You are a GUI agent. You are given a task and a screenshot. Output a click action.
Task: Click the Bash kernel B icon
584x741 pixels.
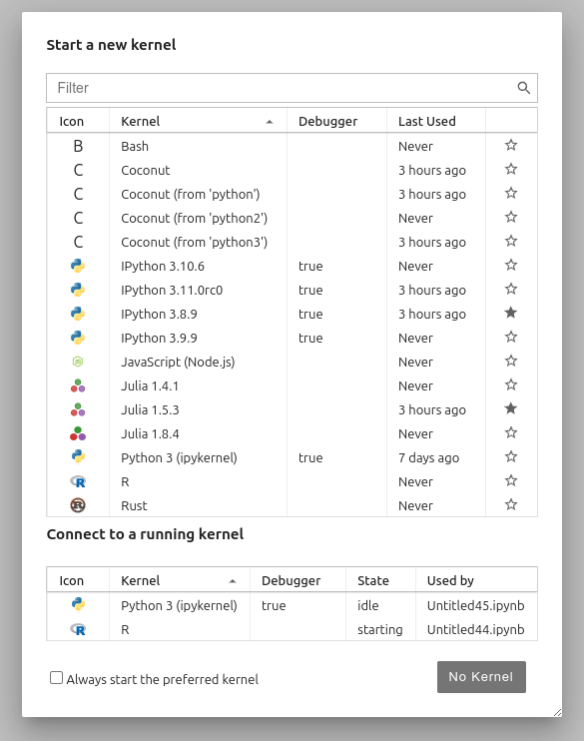point(78,146)
